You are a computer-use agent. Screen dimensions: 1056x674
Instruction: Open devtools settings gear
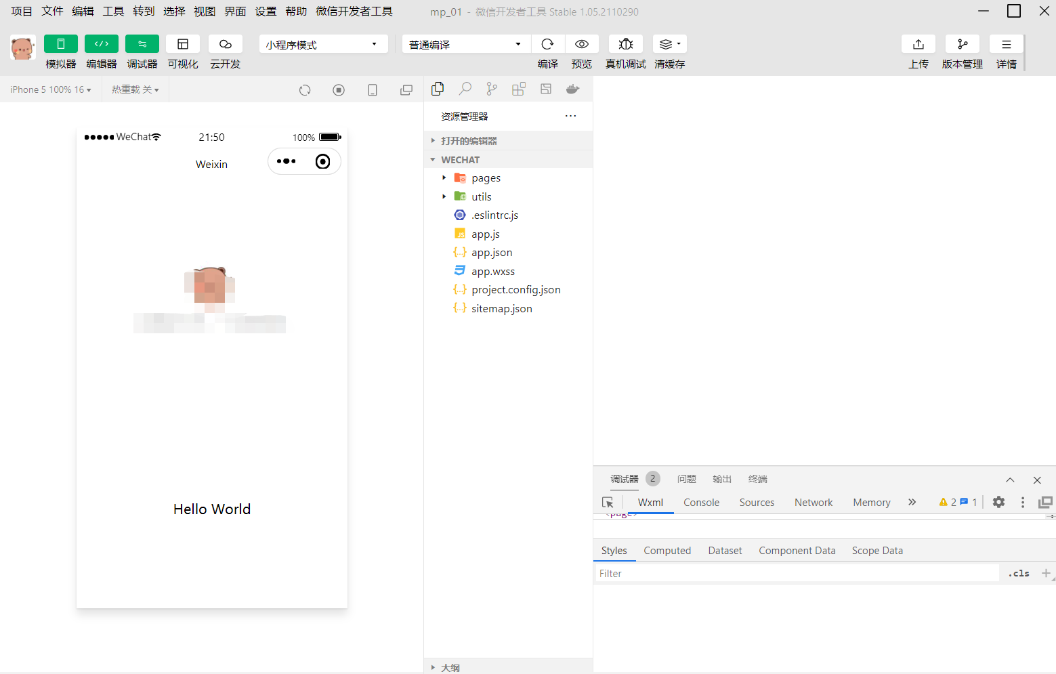[998, 502]
